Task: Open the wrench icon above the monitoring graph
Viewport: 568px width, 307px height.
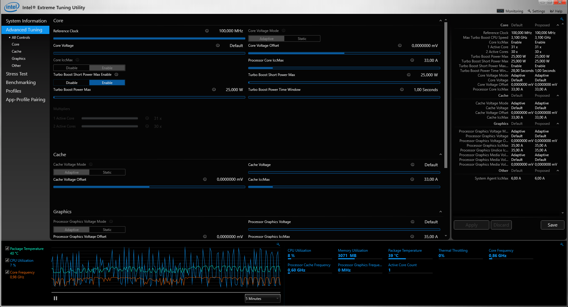Action: tap(278, 245)
